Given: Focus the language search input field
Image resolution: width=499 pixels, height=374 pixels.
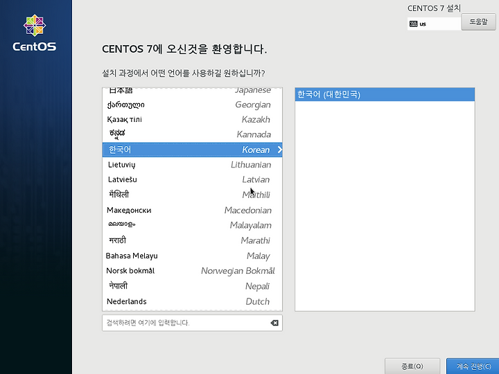Looking at the screenshot, I should 192,323.
